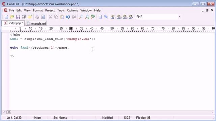Click the horizontal scrollbar thumb
The width and height of the screenshot is (216, 121).
click(x=9, y=112)
